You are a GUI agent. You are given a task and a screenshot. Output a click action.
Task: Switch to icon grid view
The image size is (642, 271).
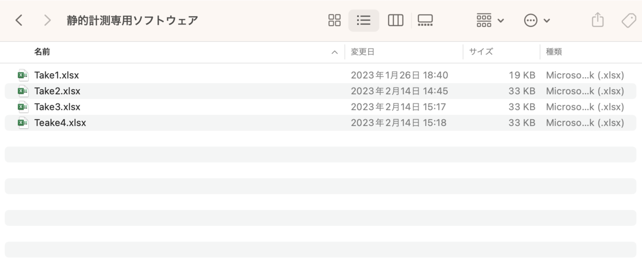tap(334, 20)
